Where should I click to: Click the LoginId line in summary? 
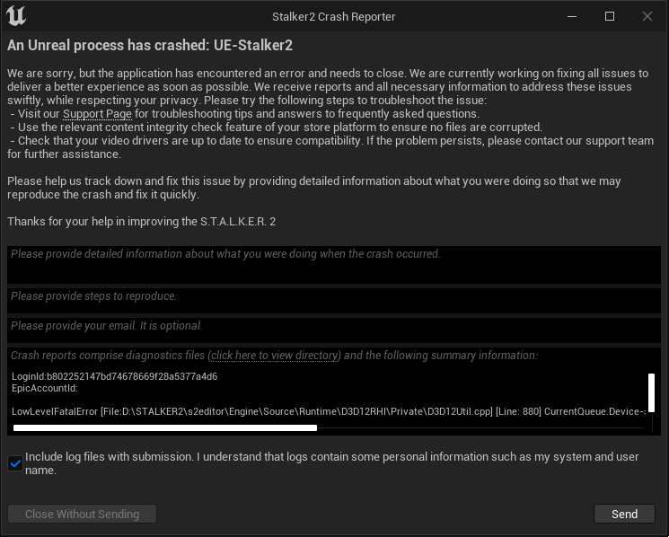(x=115, y=376)
